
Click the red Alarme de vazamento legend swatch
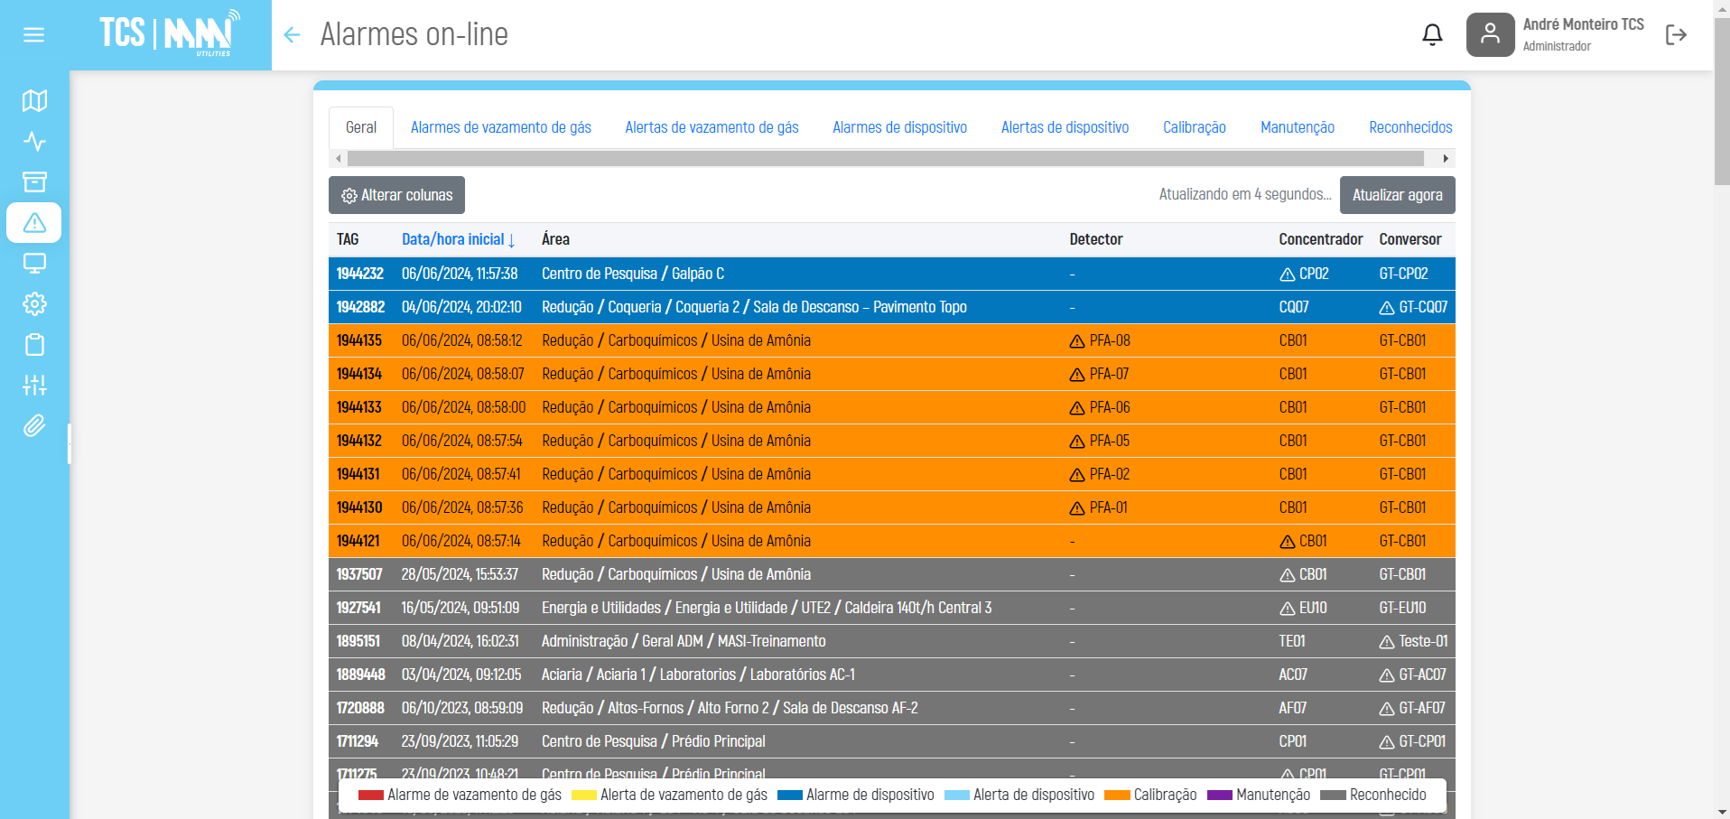click(370, 796)
